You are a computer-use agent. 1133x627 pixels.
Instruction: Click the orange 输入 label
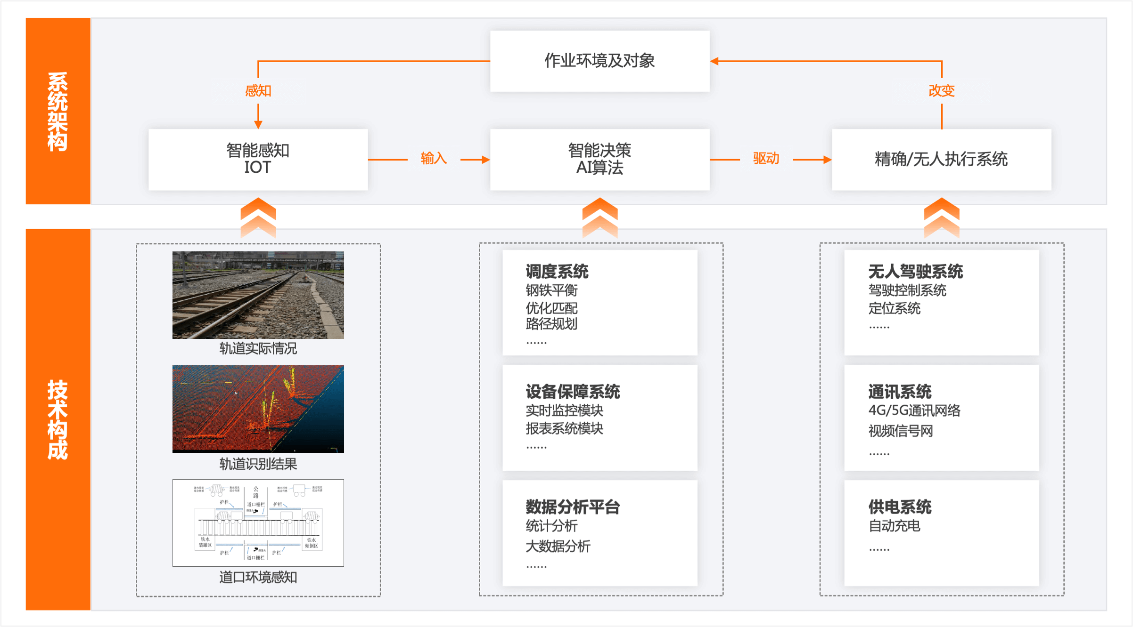tap(434, 158)
